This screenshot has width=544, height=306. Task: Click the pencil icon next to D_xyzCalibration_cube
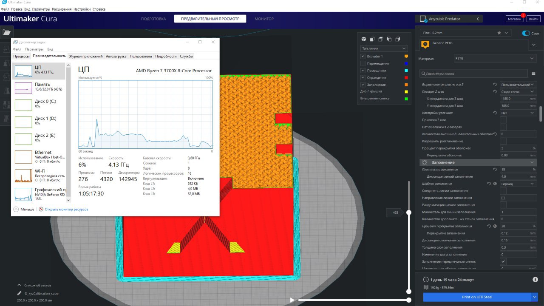click(19, 293)
